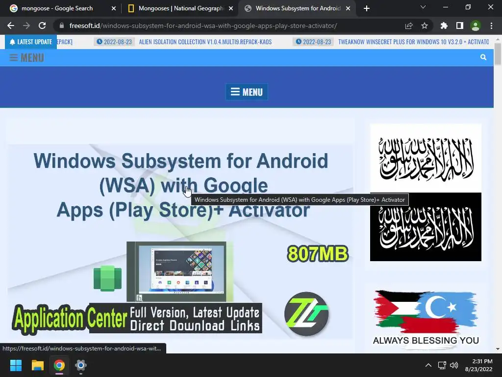Toggle the browser side panel
The image size is (502, 377).
point(460,26)
